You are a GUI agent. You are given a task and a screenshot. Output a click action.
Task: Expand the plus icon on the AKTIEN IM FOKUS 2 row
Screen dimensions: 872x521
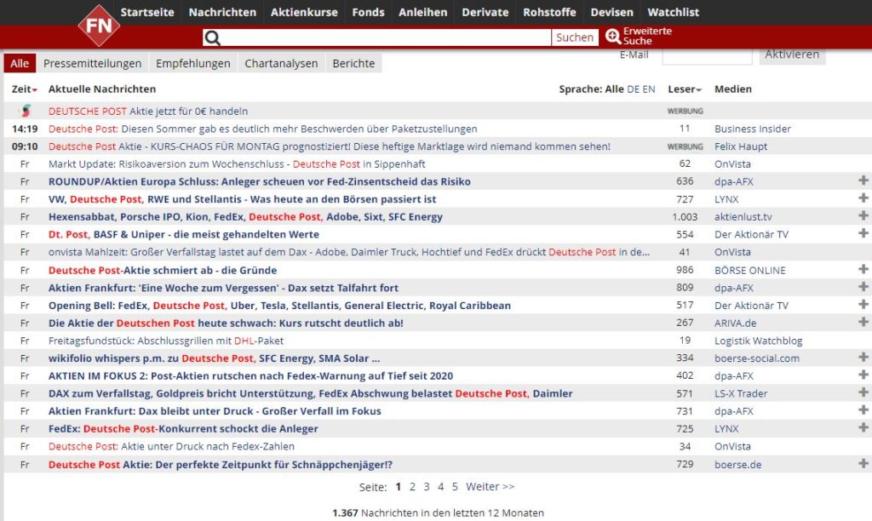(863, 375)
